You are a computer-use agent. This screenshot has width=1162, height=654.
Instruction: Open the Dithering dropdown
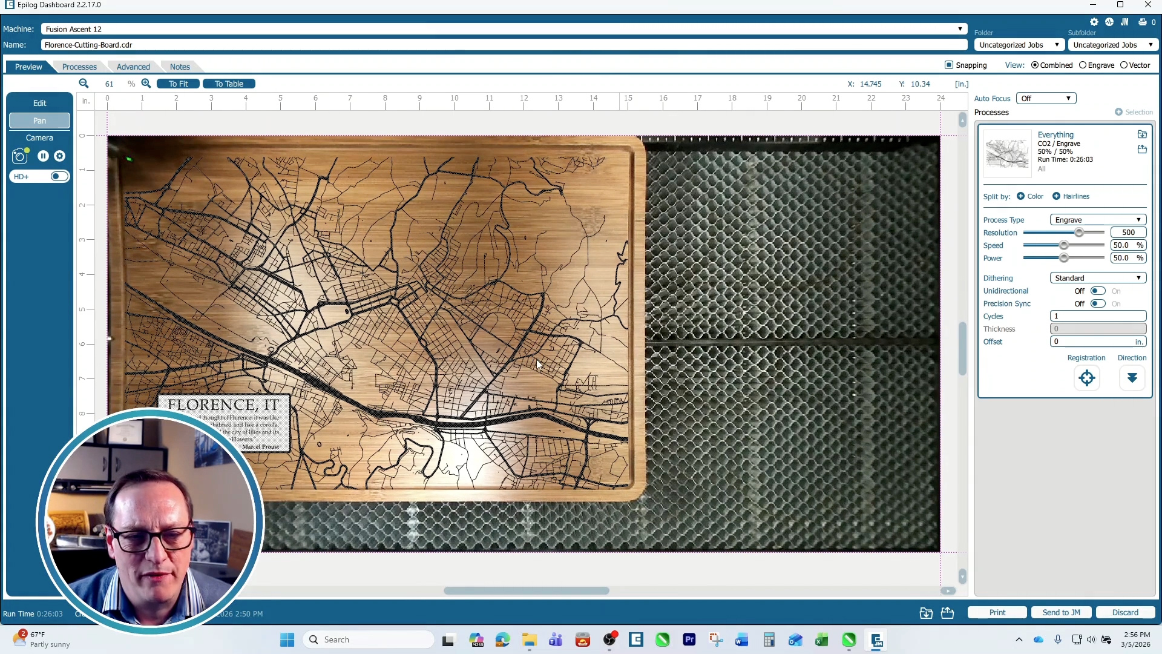click(1097, 277)
